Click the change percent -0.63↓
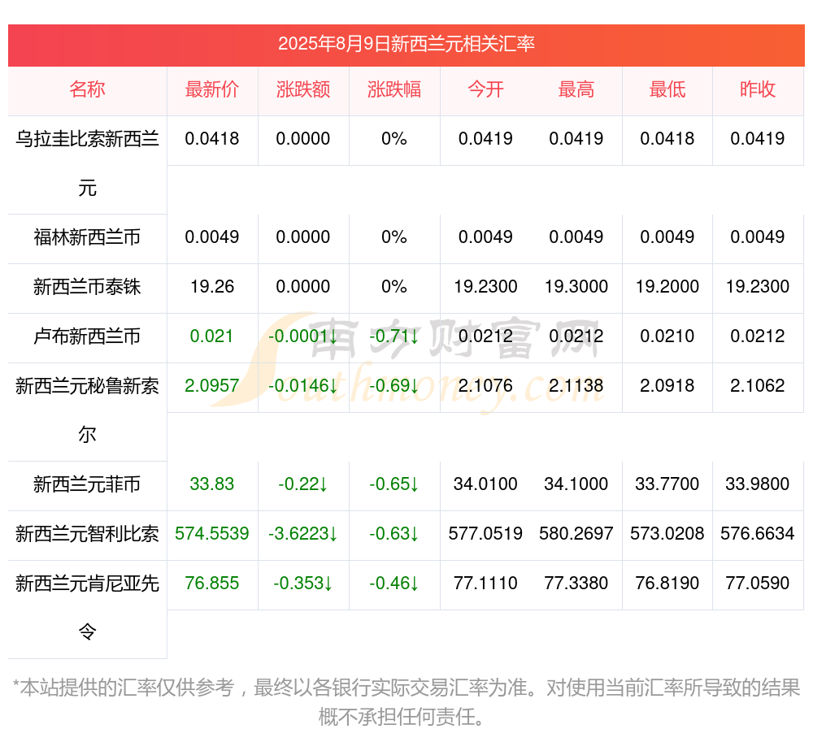The image size is (813, 742). coord(394,534)
